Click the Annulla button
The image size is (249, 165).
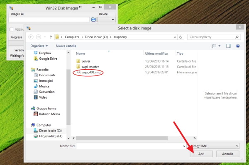tap(227, 154)
